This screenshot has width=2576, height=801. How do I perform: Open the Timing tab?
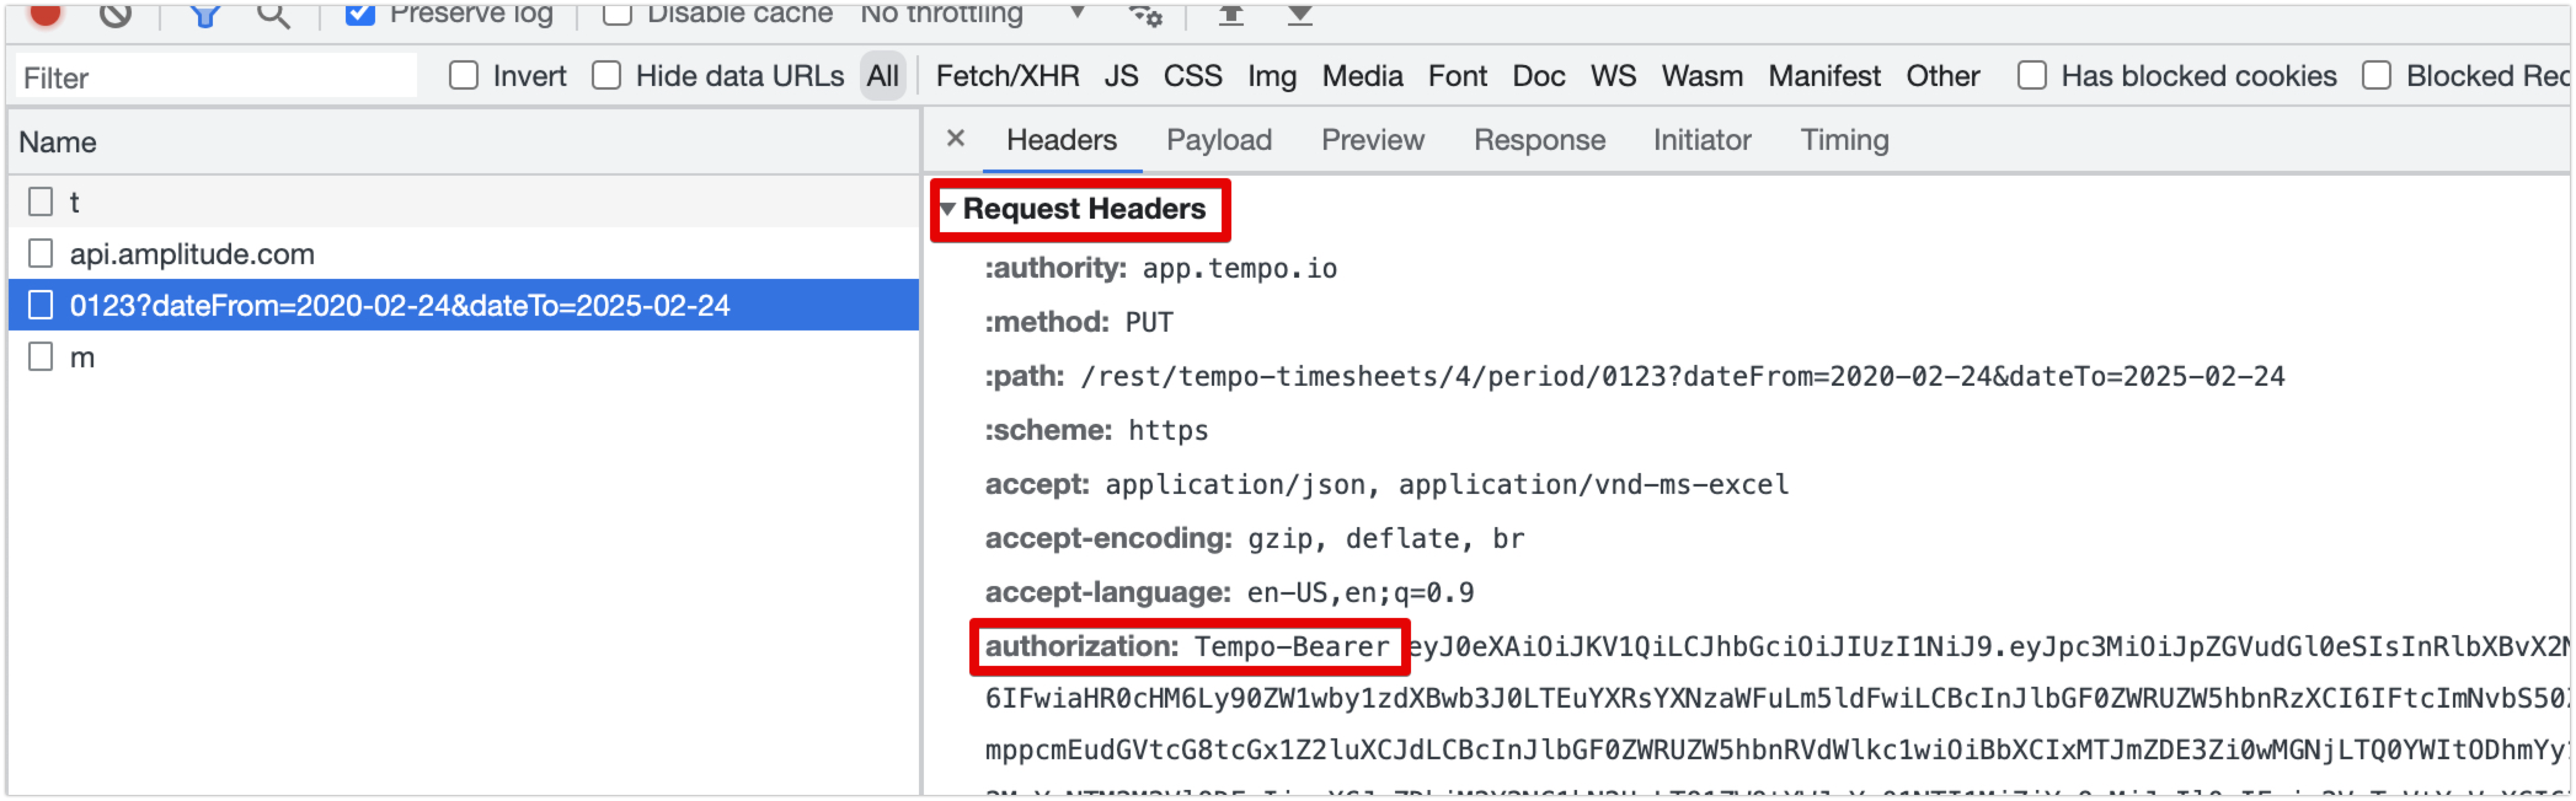(x=1843, y=140)
